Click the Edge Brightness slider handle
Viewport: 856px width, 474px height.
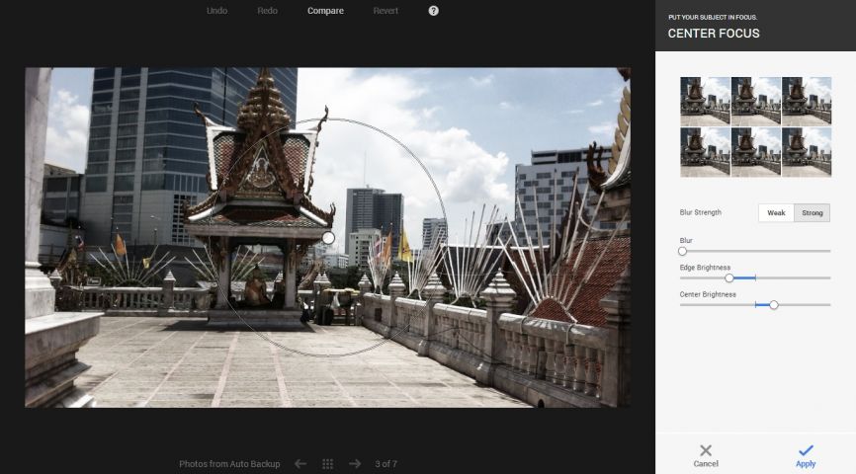[729, 278]
